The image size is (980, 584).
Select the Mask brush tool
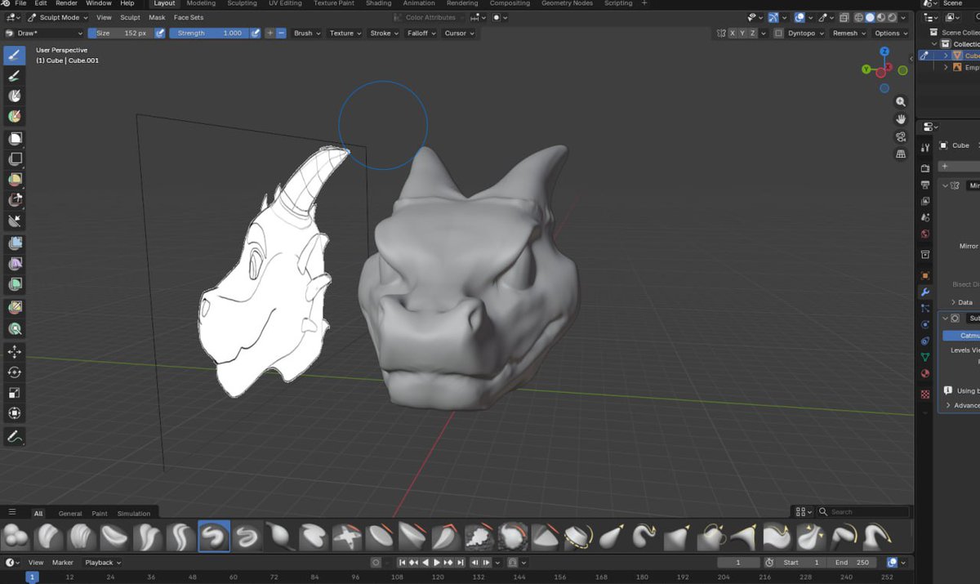click(14, 96)
